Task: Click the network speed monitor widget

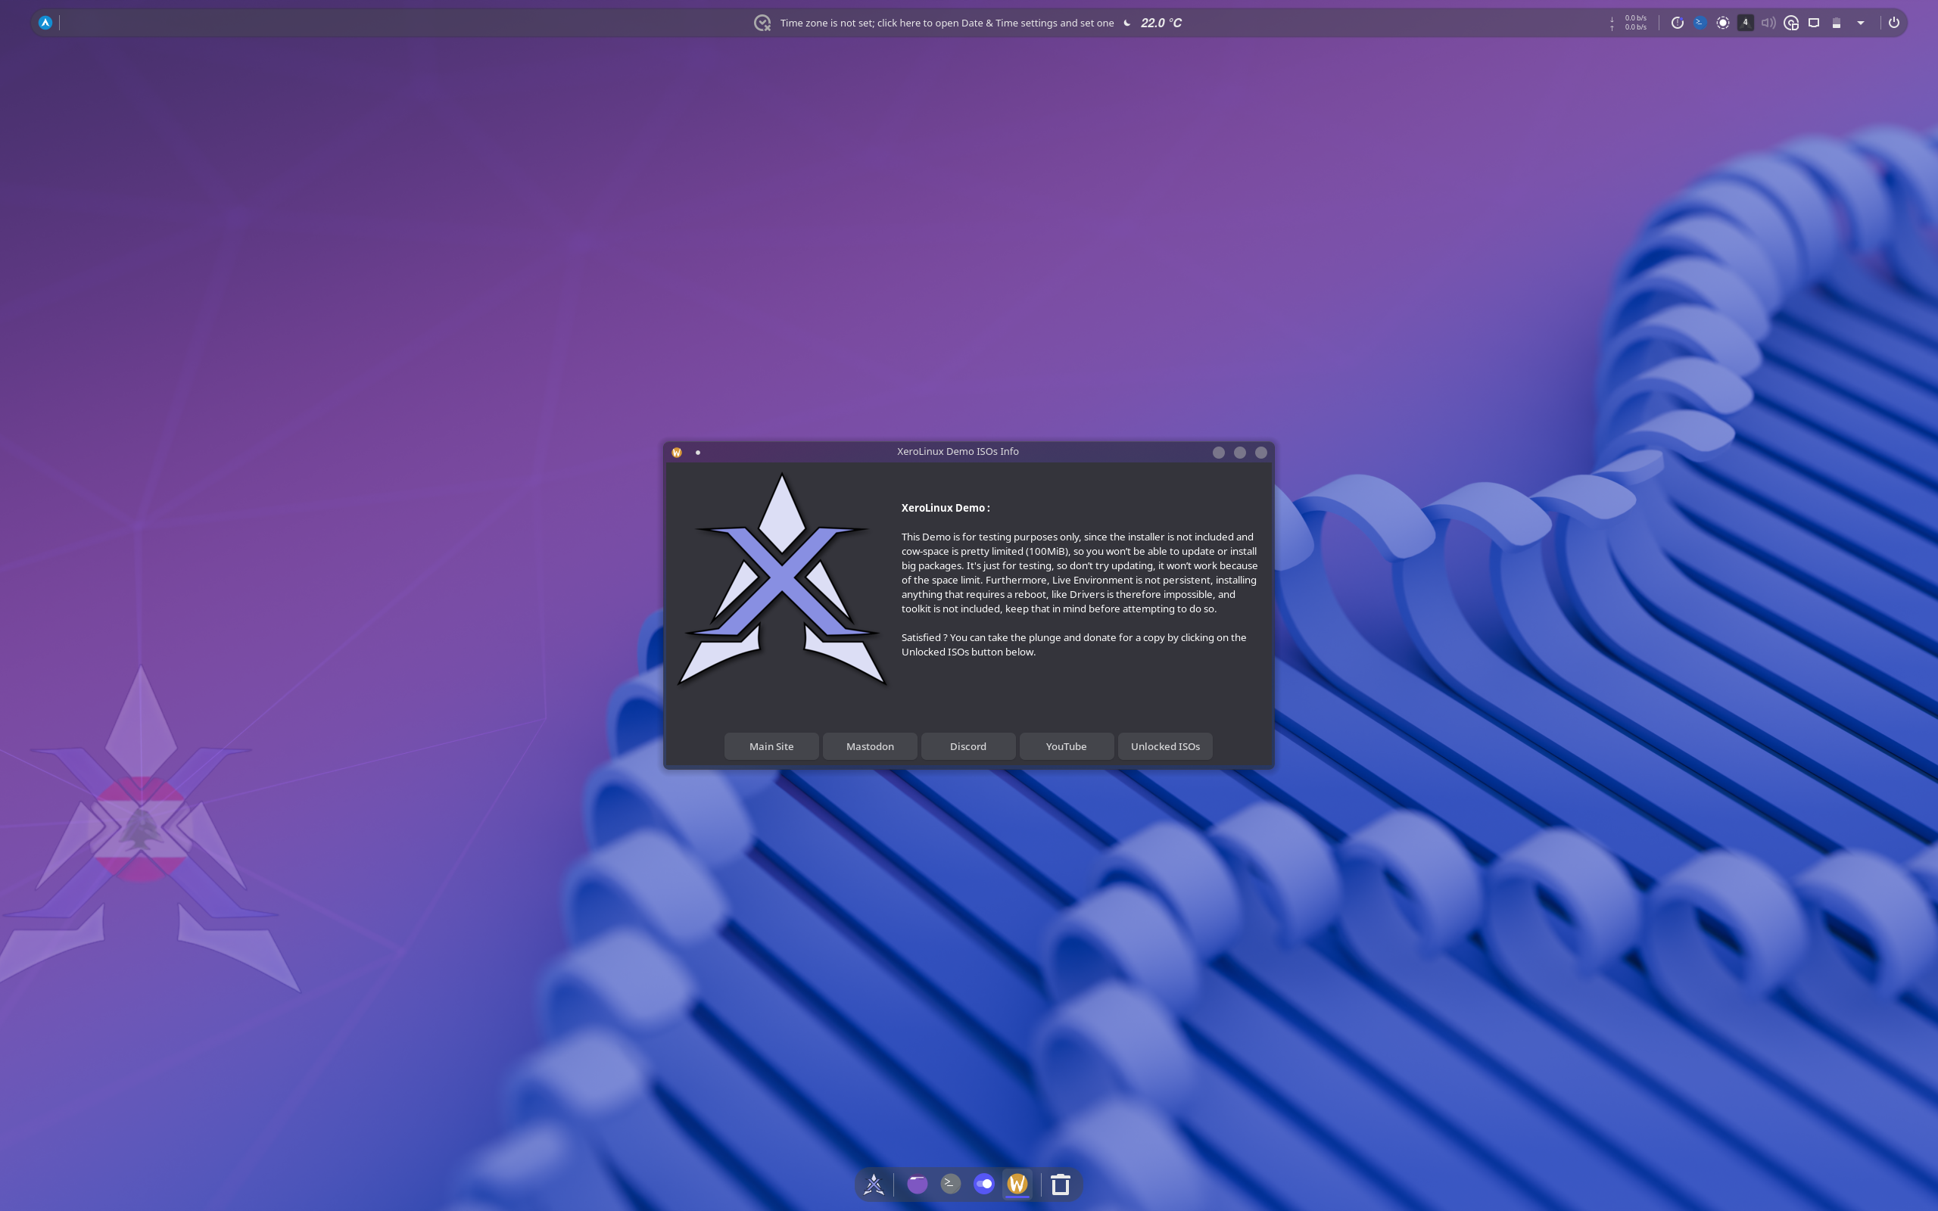Action: click(x=1629, y=23)
